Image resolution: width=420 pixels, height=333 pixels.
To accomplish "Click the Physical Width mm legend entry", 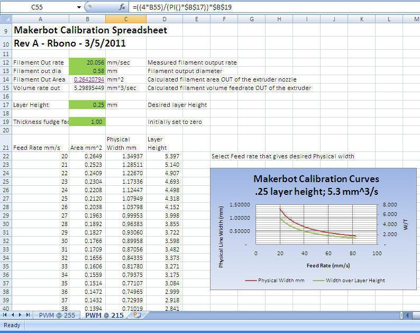I will pos(275,280).
